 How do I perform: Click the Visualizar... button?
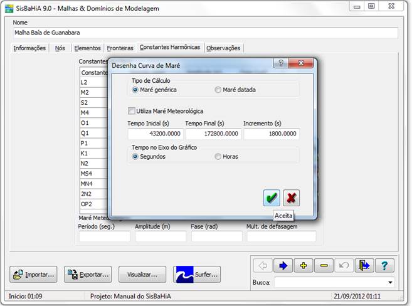point(142,275)
